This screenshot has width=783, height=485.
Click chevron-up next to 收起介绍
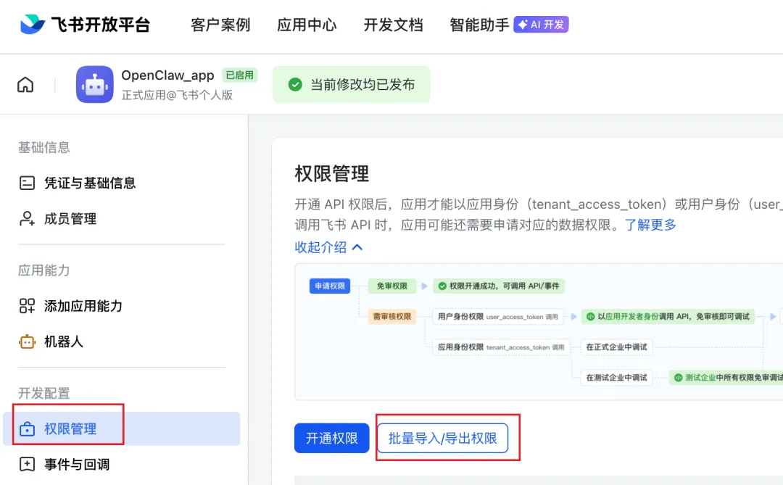pyautogui.click(x=357, y=247)
